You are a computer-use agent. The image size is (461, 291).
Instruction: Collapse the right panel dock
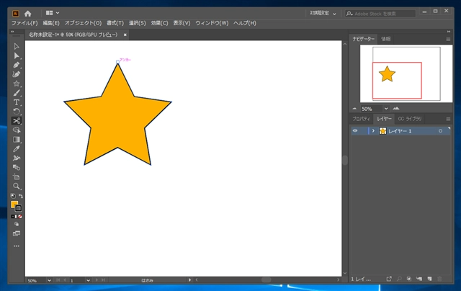click(449, 32)
